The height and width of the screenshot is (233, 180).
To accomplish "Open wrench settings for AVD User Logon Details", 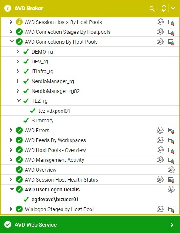I will click(x=171, y=189).
